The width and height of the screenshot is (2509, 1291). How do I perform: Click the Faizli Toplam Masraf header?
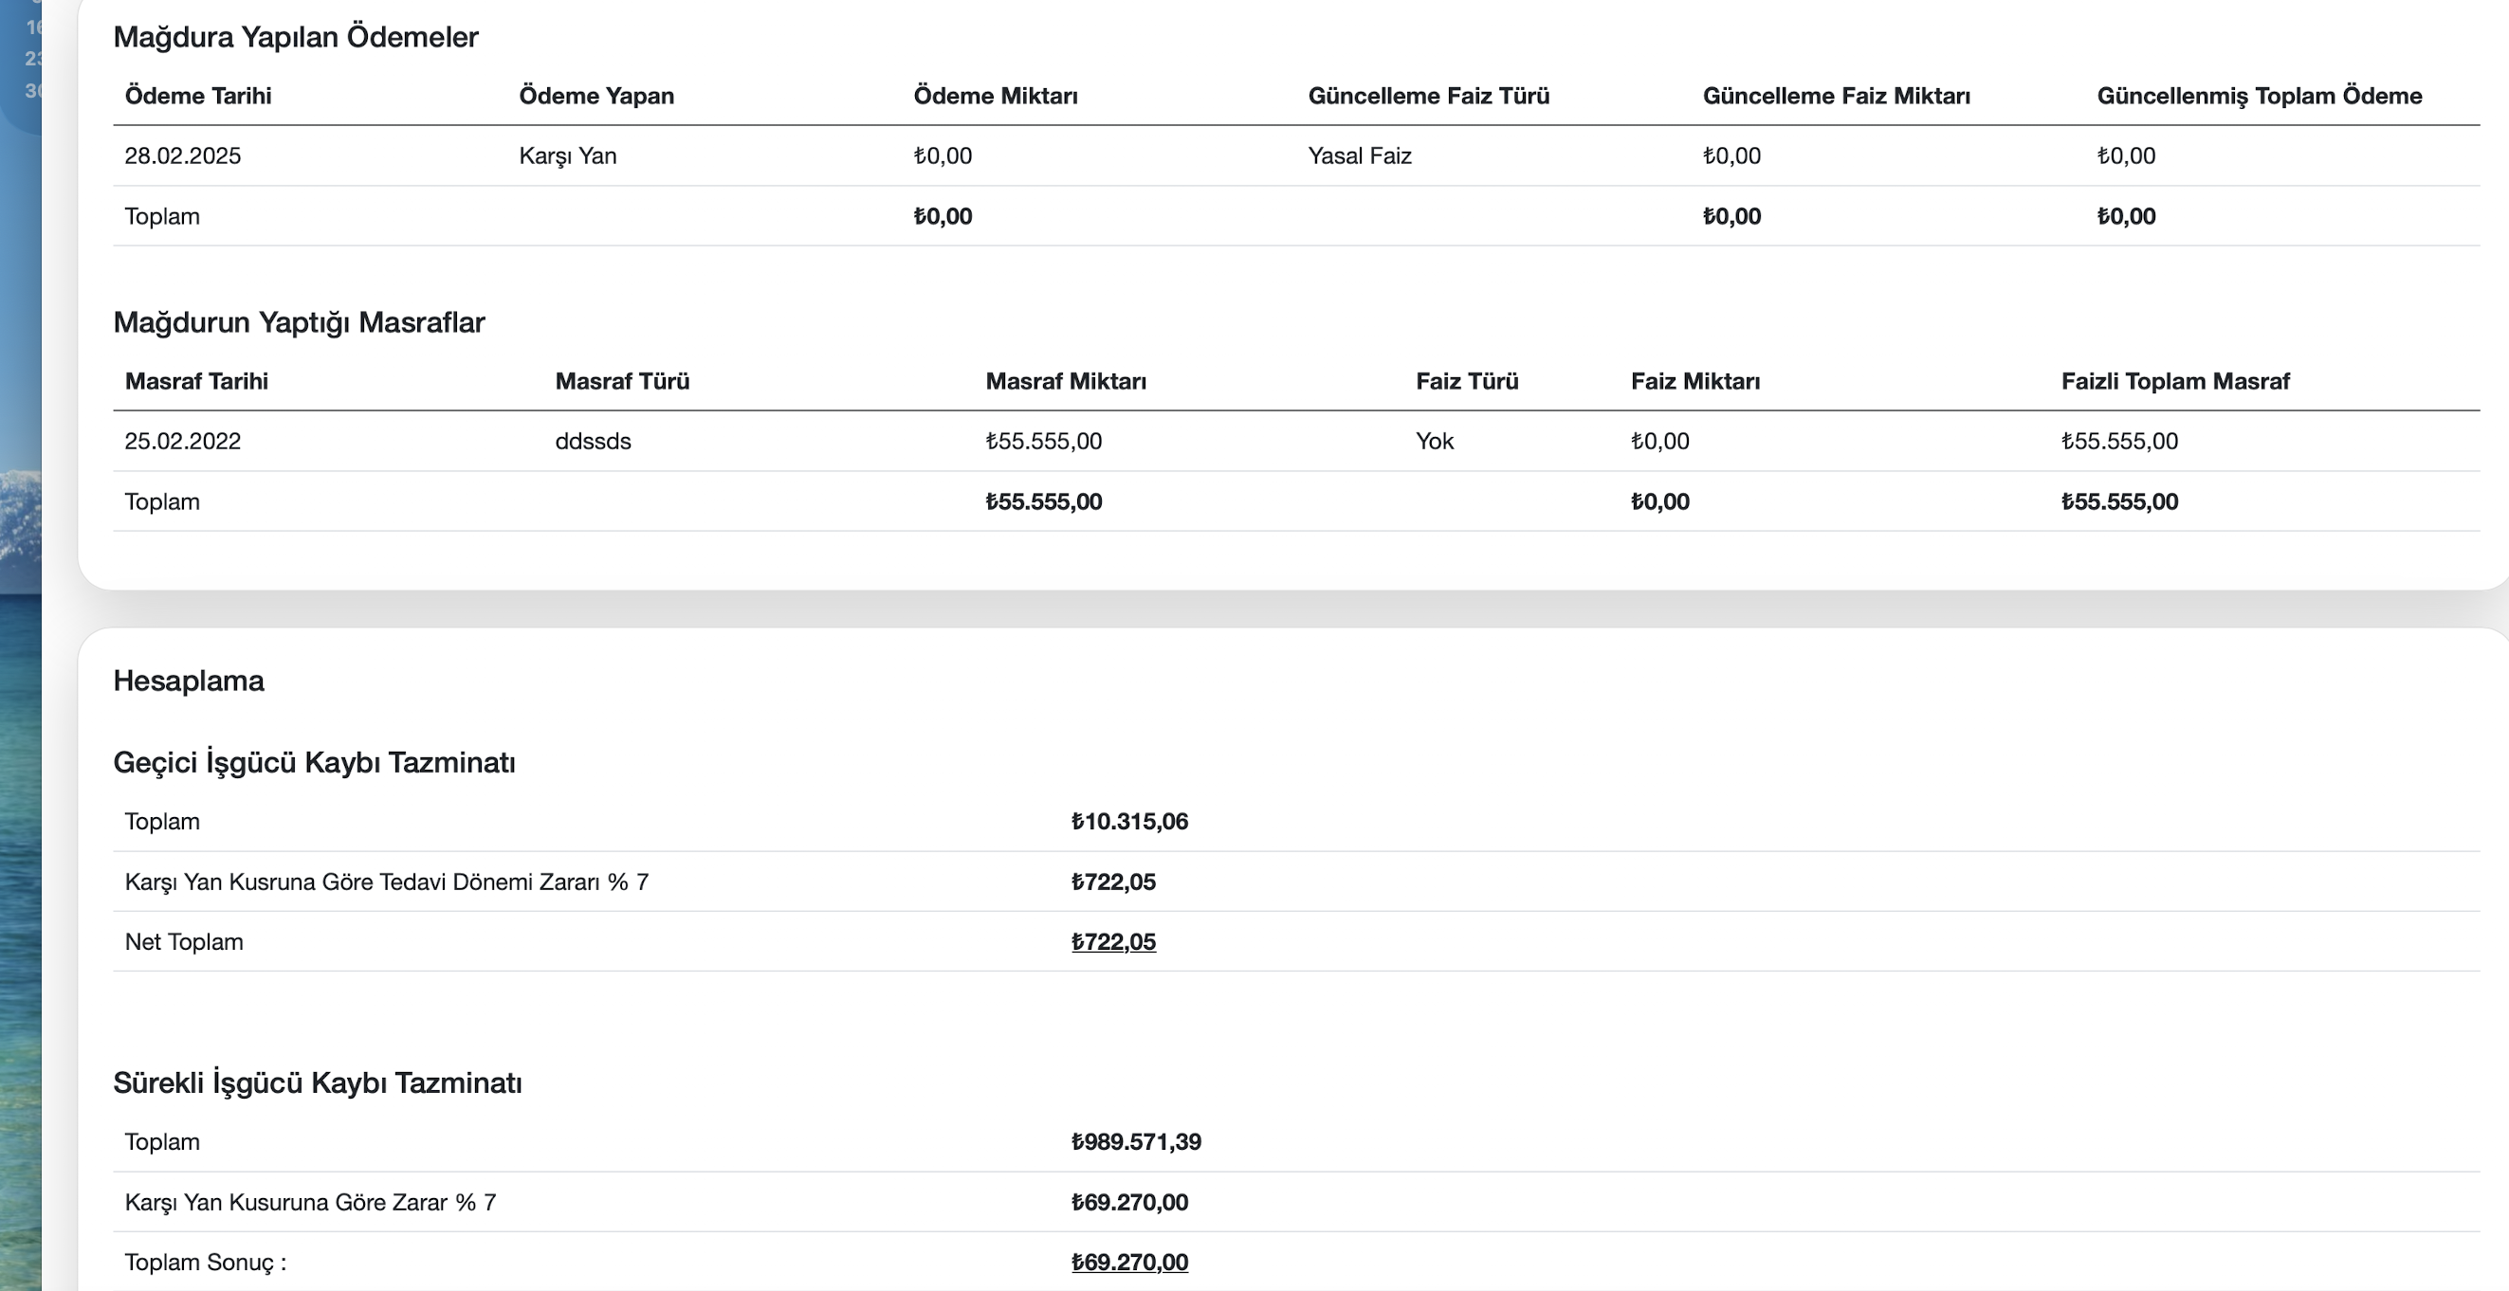[2174, 381]
